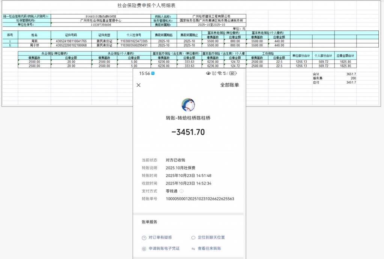
Task: Select the cell with name 周莉
Action: tap(34, 41)
